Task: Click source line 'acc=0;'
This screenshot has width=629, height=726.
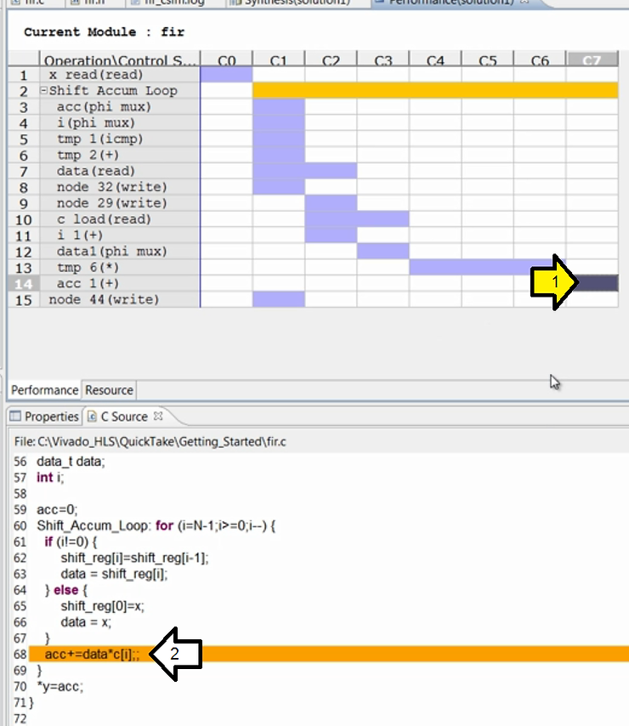Action: coord(57,509)
